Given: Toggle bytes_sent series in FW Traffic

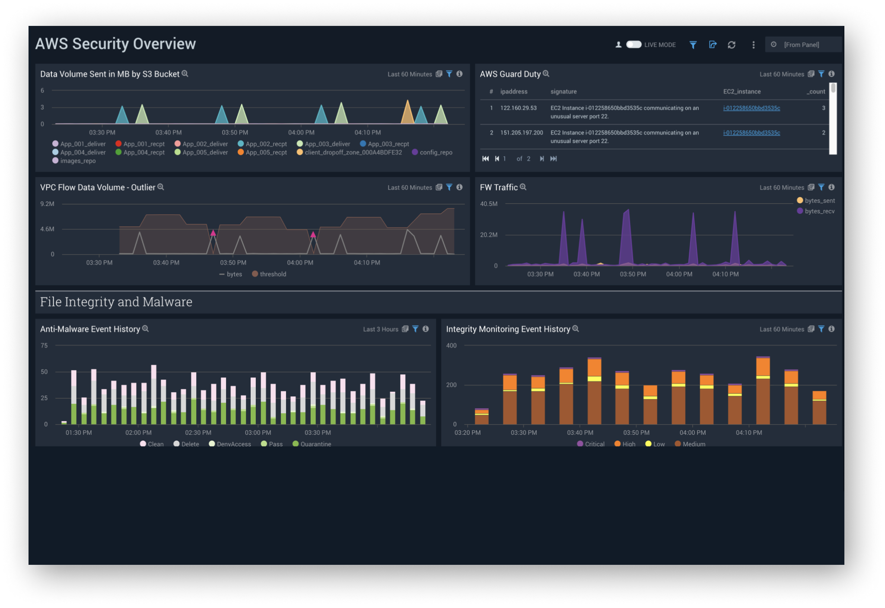Looking at the screenshot, I should (x=816, y=200).
